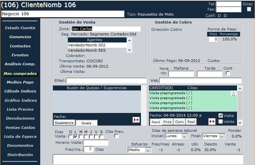Click the add-record icon in the complaints box

coord(136,120)
